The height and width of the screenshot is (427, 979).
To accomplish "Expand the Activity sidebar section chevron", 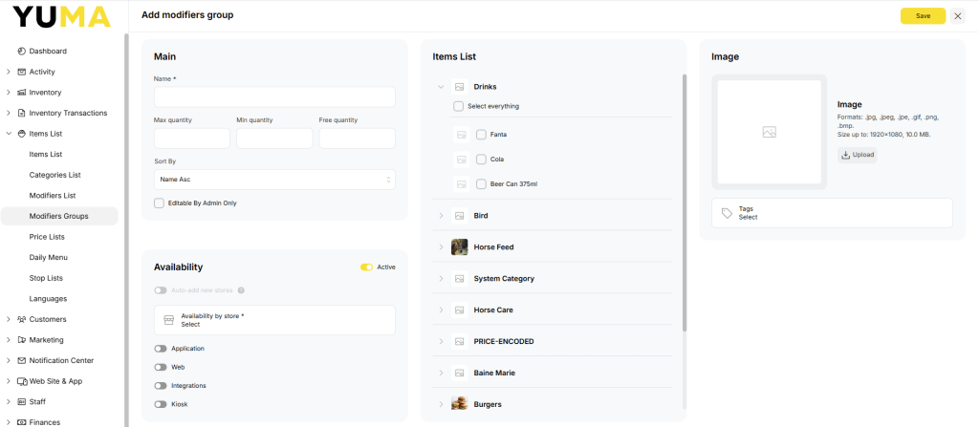I will [8, 72].
